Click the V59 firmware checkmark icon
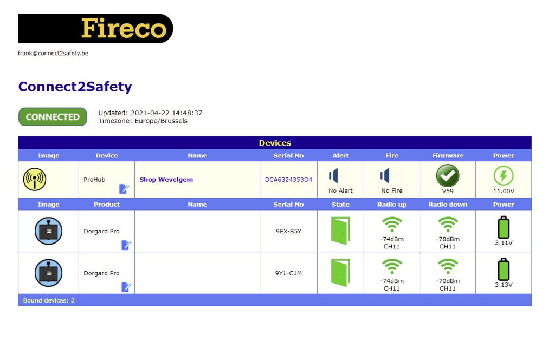The height and width of the screenshot is (355, 555). (448, 176)
